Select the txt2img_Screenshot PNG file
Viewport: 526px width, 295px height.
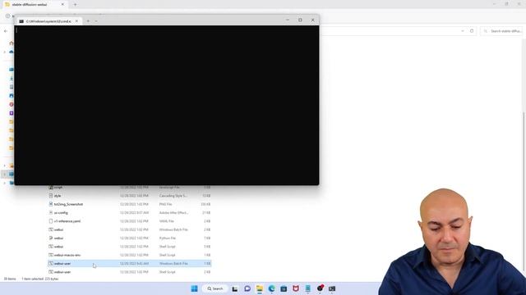(x=130, y=204)
